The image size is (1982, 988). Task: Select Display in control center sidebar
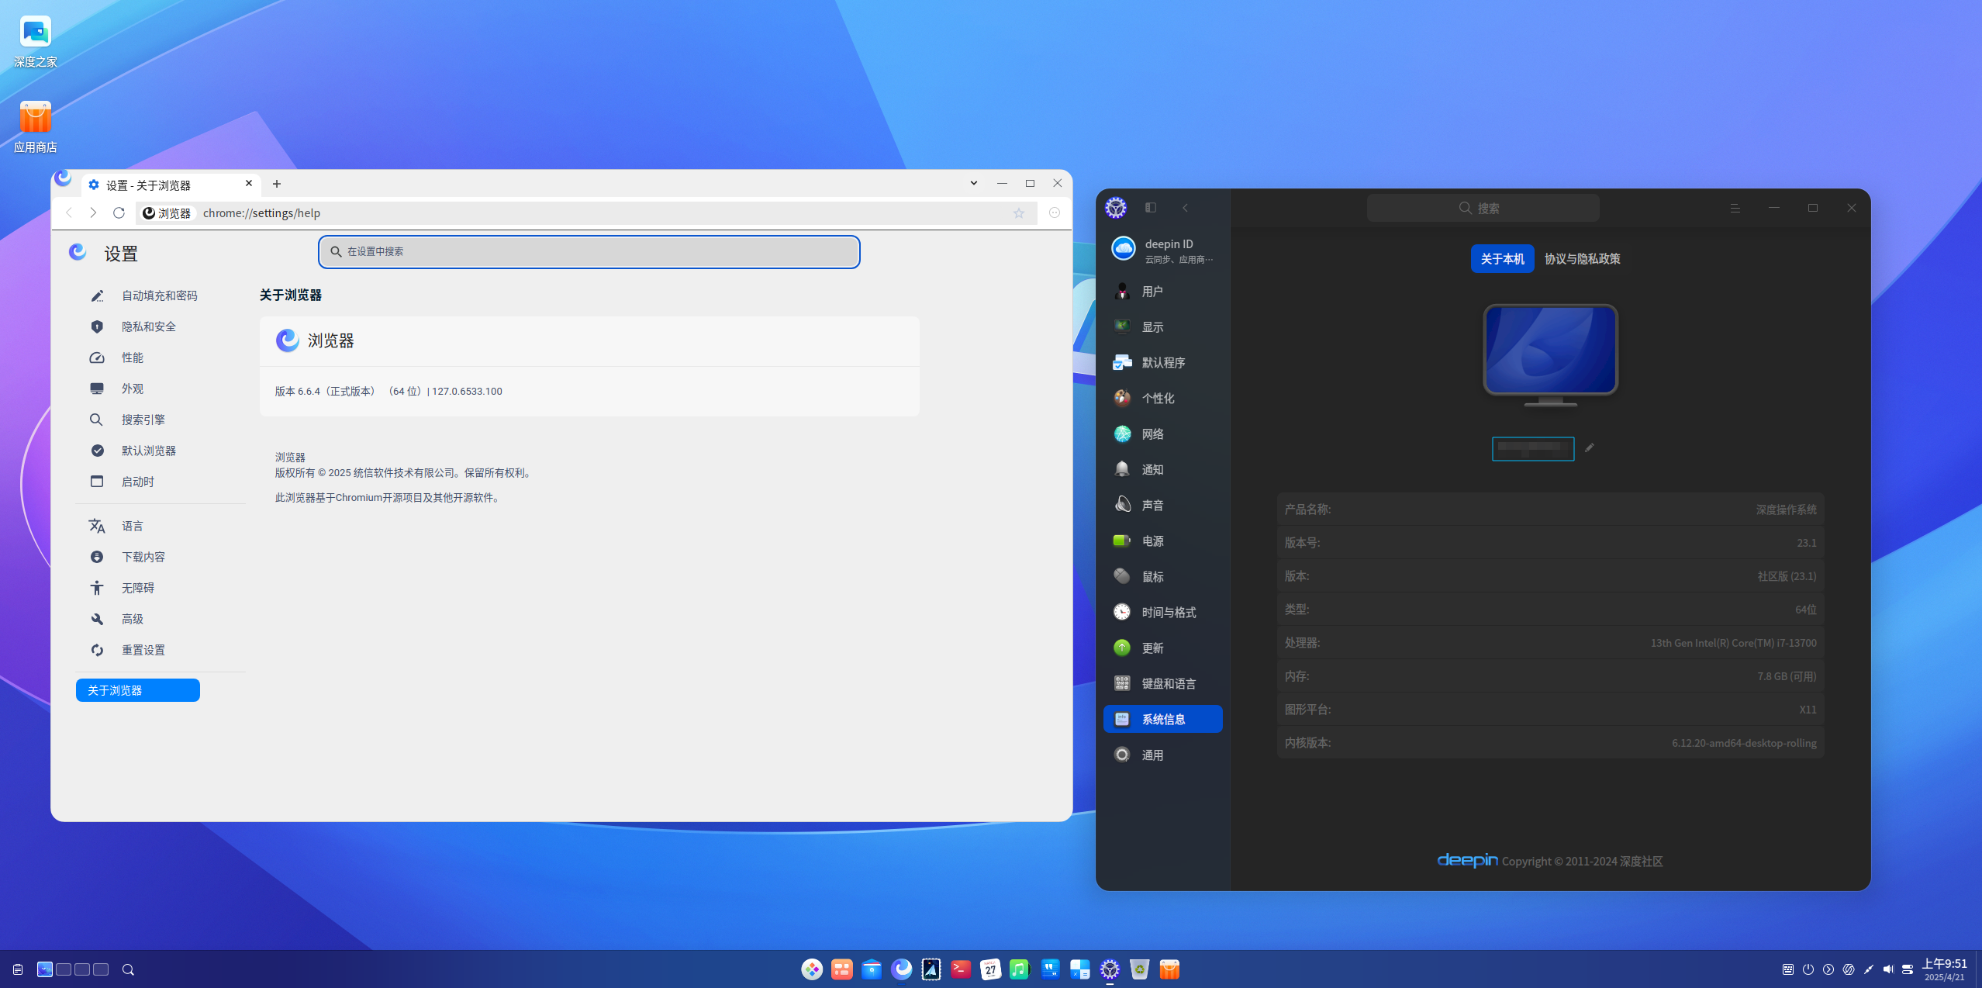click(x=1162, y=327)
